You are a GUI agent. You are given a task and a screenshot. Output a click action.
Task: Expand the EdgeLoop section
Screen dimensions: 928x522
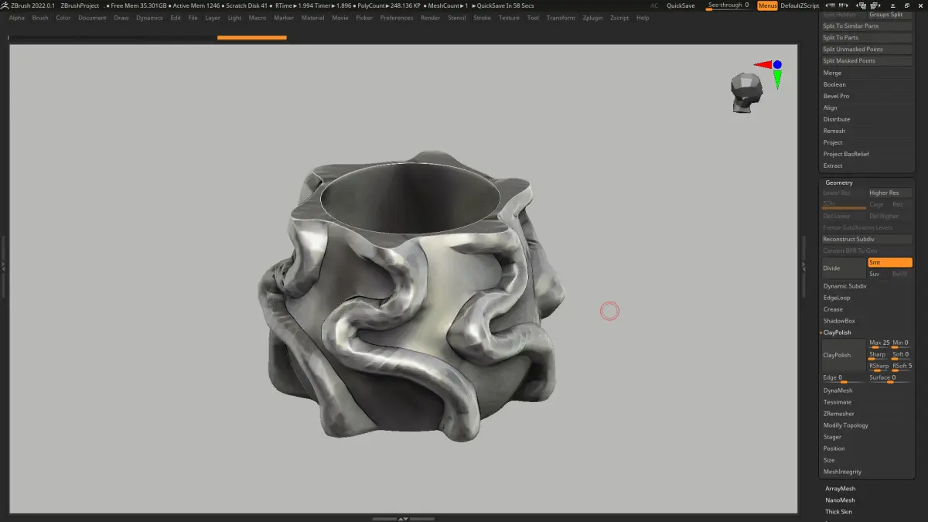(x=836, y=298)
